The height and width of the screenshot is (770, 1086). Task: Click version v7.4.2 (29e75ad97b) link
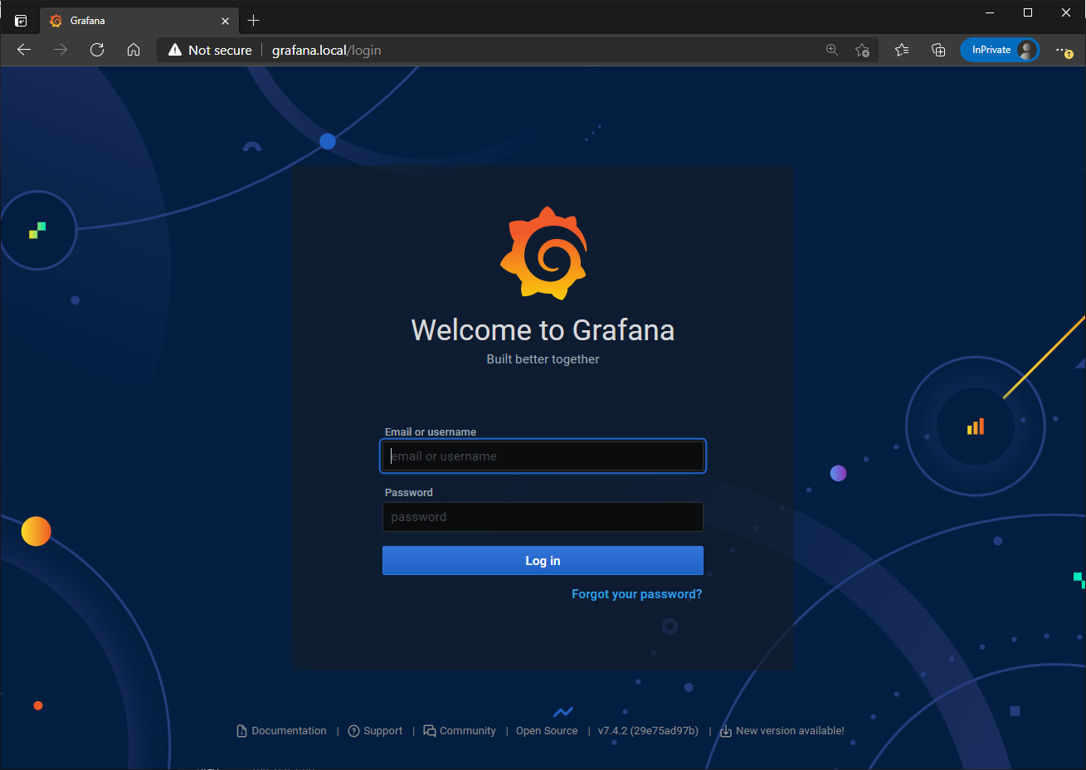tap(648, 731)
